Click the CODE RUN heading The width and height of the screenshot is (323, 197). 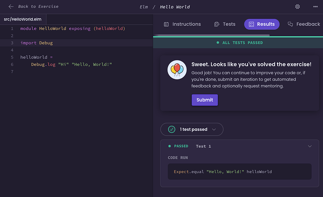click(178, 158)
